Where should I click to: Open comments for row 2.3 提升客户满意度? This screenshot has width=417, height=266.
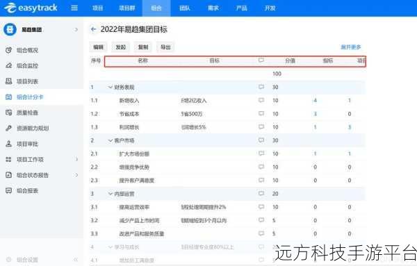(x=261, y=180)
